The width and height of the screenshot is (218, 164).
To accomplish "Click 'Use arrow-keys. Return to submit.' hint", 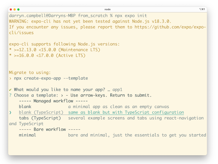I will [x=111, y=95].
